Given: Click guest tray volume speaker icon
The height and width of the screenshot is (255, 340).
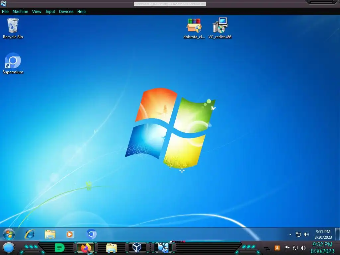Looking at the screenshot, I should (x=306, y=234).
